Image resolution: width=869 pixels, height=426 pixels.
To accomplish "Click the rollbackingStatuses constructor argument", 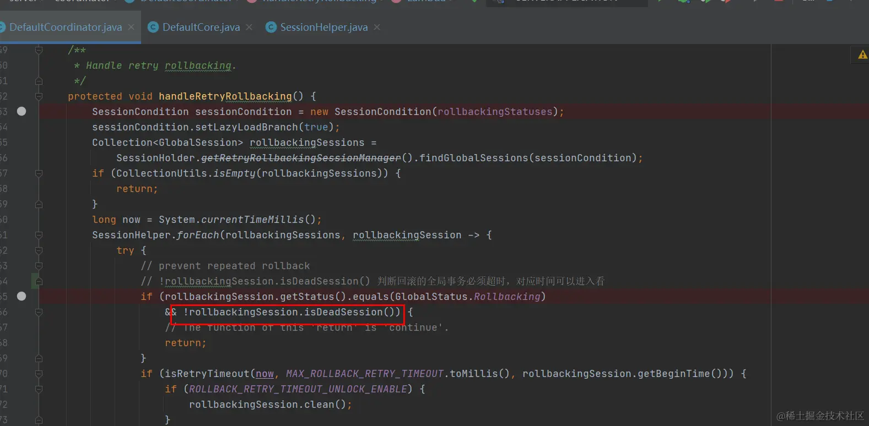I will 495,112.
